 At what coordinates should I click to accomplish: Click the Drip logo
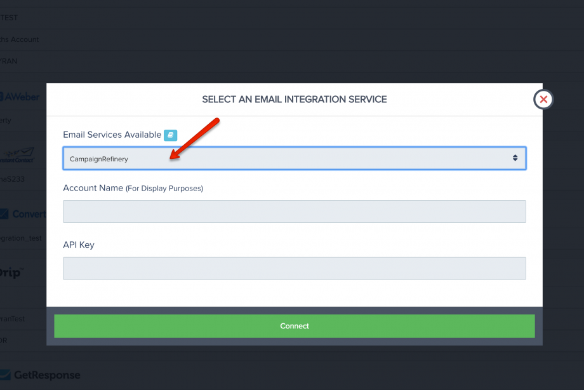[x=11, y=272]
